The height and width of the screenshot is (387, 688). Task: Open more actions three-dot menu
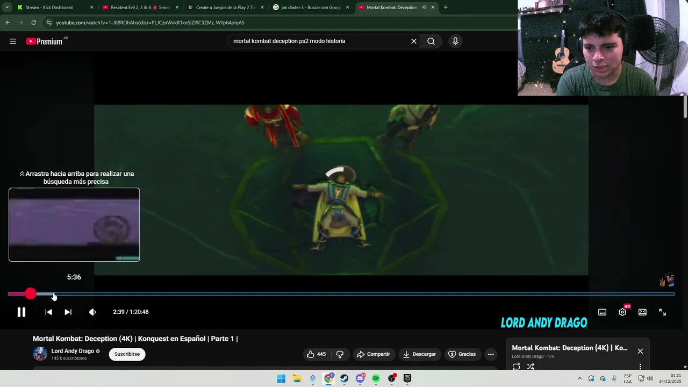tap(491, 354)
